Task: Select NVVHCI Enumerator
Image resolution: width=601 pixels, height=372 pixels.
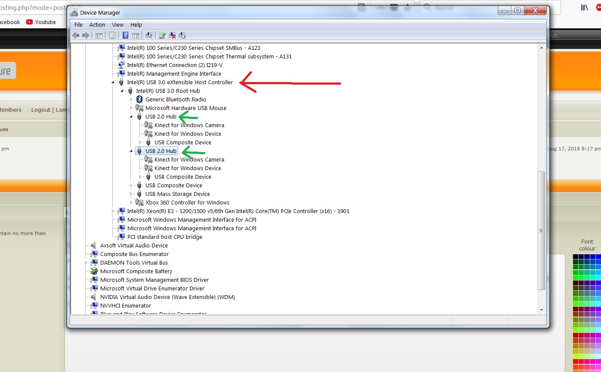Action: pyautogui.click(x=125, y=305)
